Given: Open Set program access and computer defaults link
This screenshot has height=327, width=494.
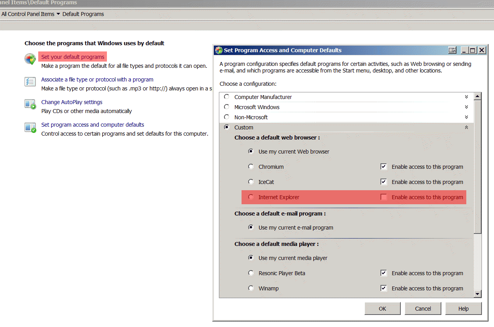Looking at the screenshot, I should (x=93, y=125).
